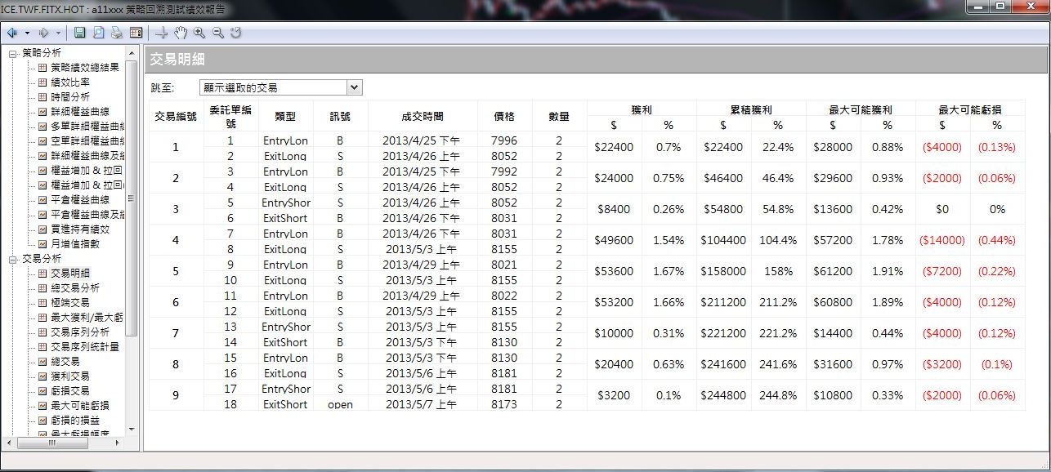The height and width of the screenshot is (472, 1051).
Task: Print the report using the printer icon
Action: [117, 33]
